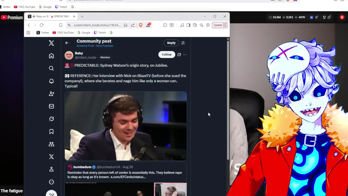Open Twitter bookmark in front window
Image resolution: width=348 pixels, height=196 pixels.
tap(43, 33)
